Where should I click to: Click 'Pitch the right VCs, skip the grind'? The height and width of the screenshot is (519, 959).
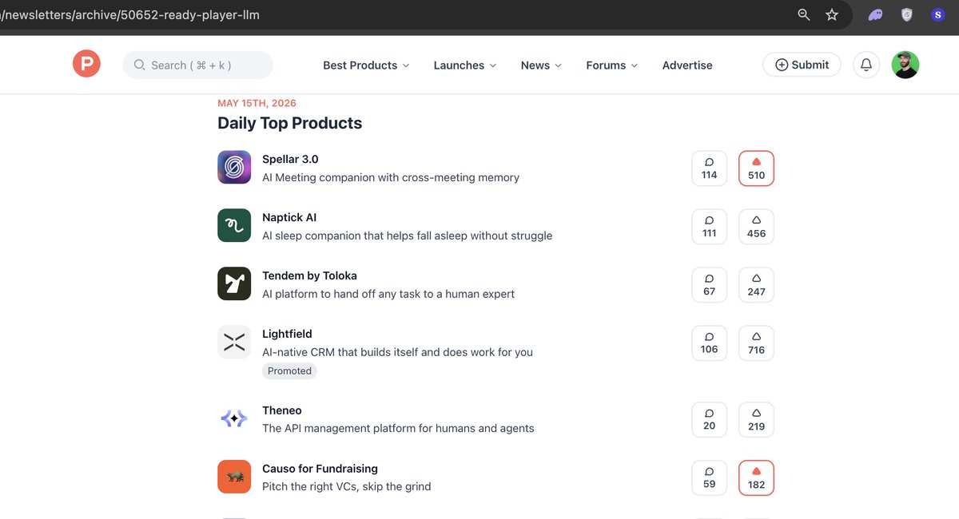tap(347, 486)
